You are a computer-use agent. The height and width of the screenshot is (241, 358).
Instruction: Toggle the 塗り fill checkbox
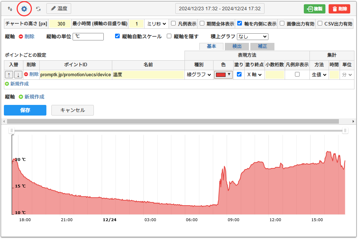pos(239,74)
